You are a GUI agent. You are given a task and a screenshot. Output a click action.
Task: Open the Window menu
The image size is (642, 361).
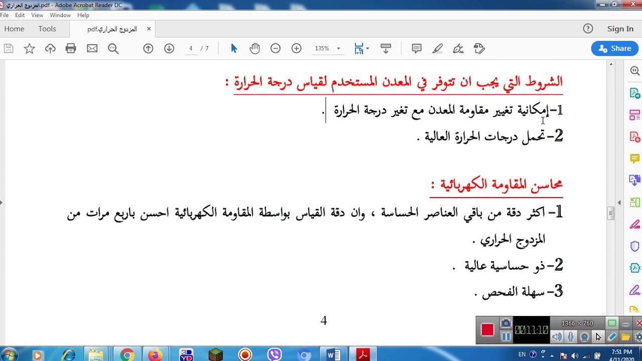pyautogui.click(x=60, y=15)
